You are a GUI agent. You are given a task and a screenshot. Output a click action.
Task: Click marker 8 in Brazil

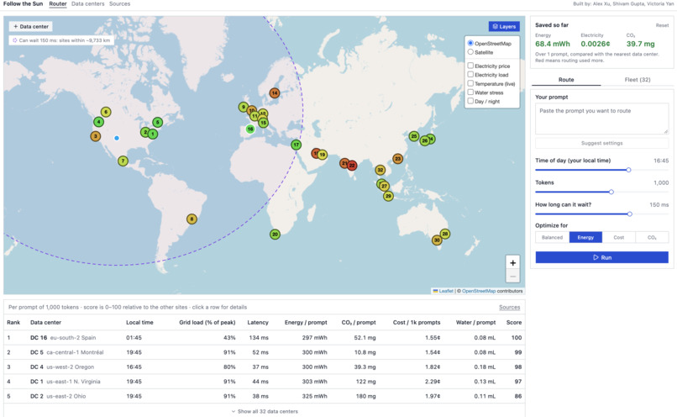(x=192, y=219)
